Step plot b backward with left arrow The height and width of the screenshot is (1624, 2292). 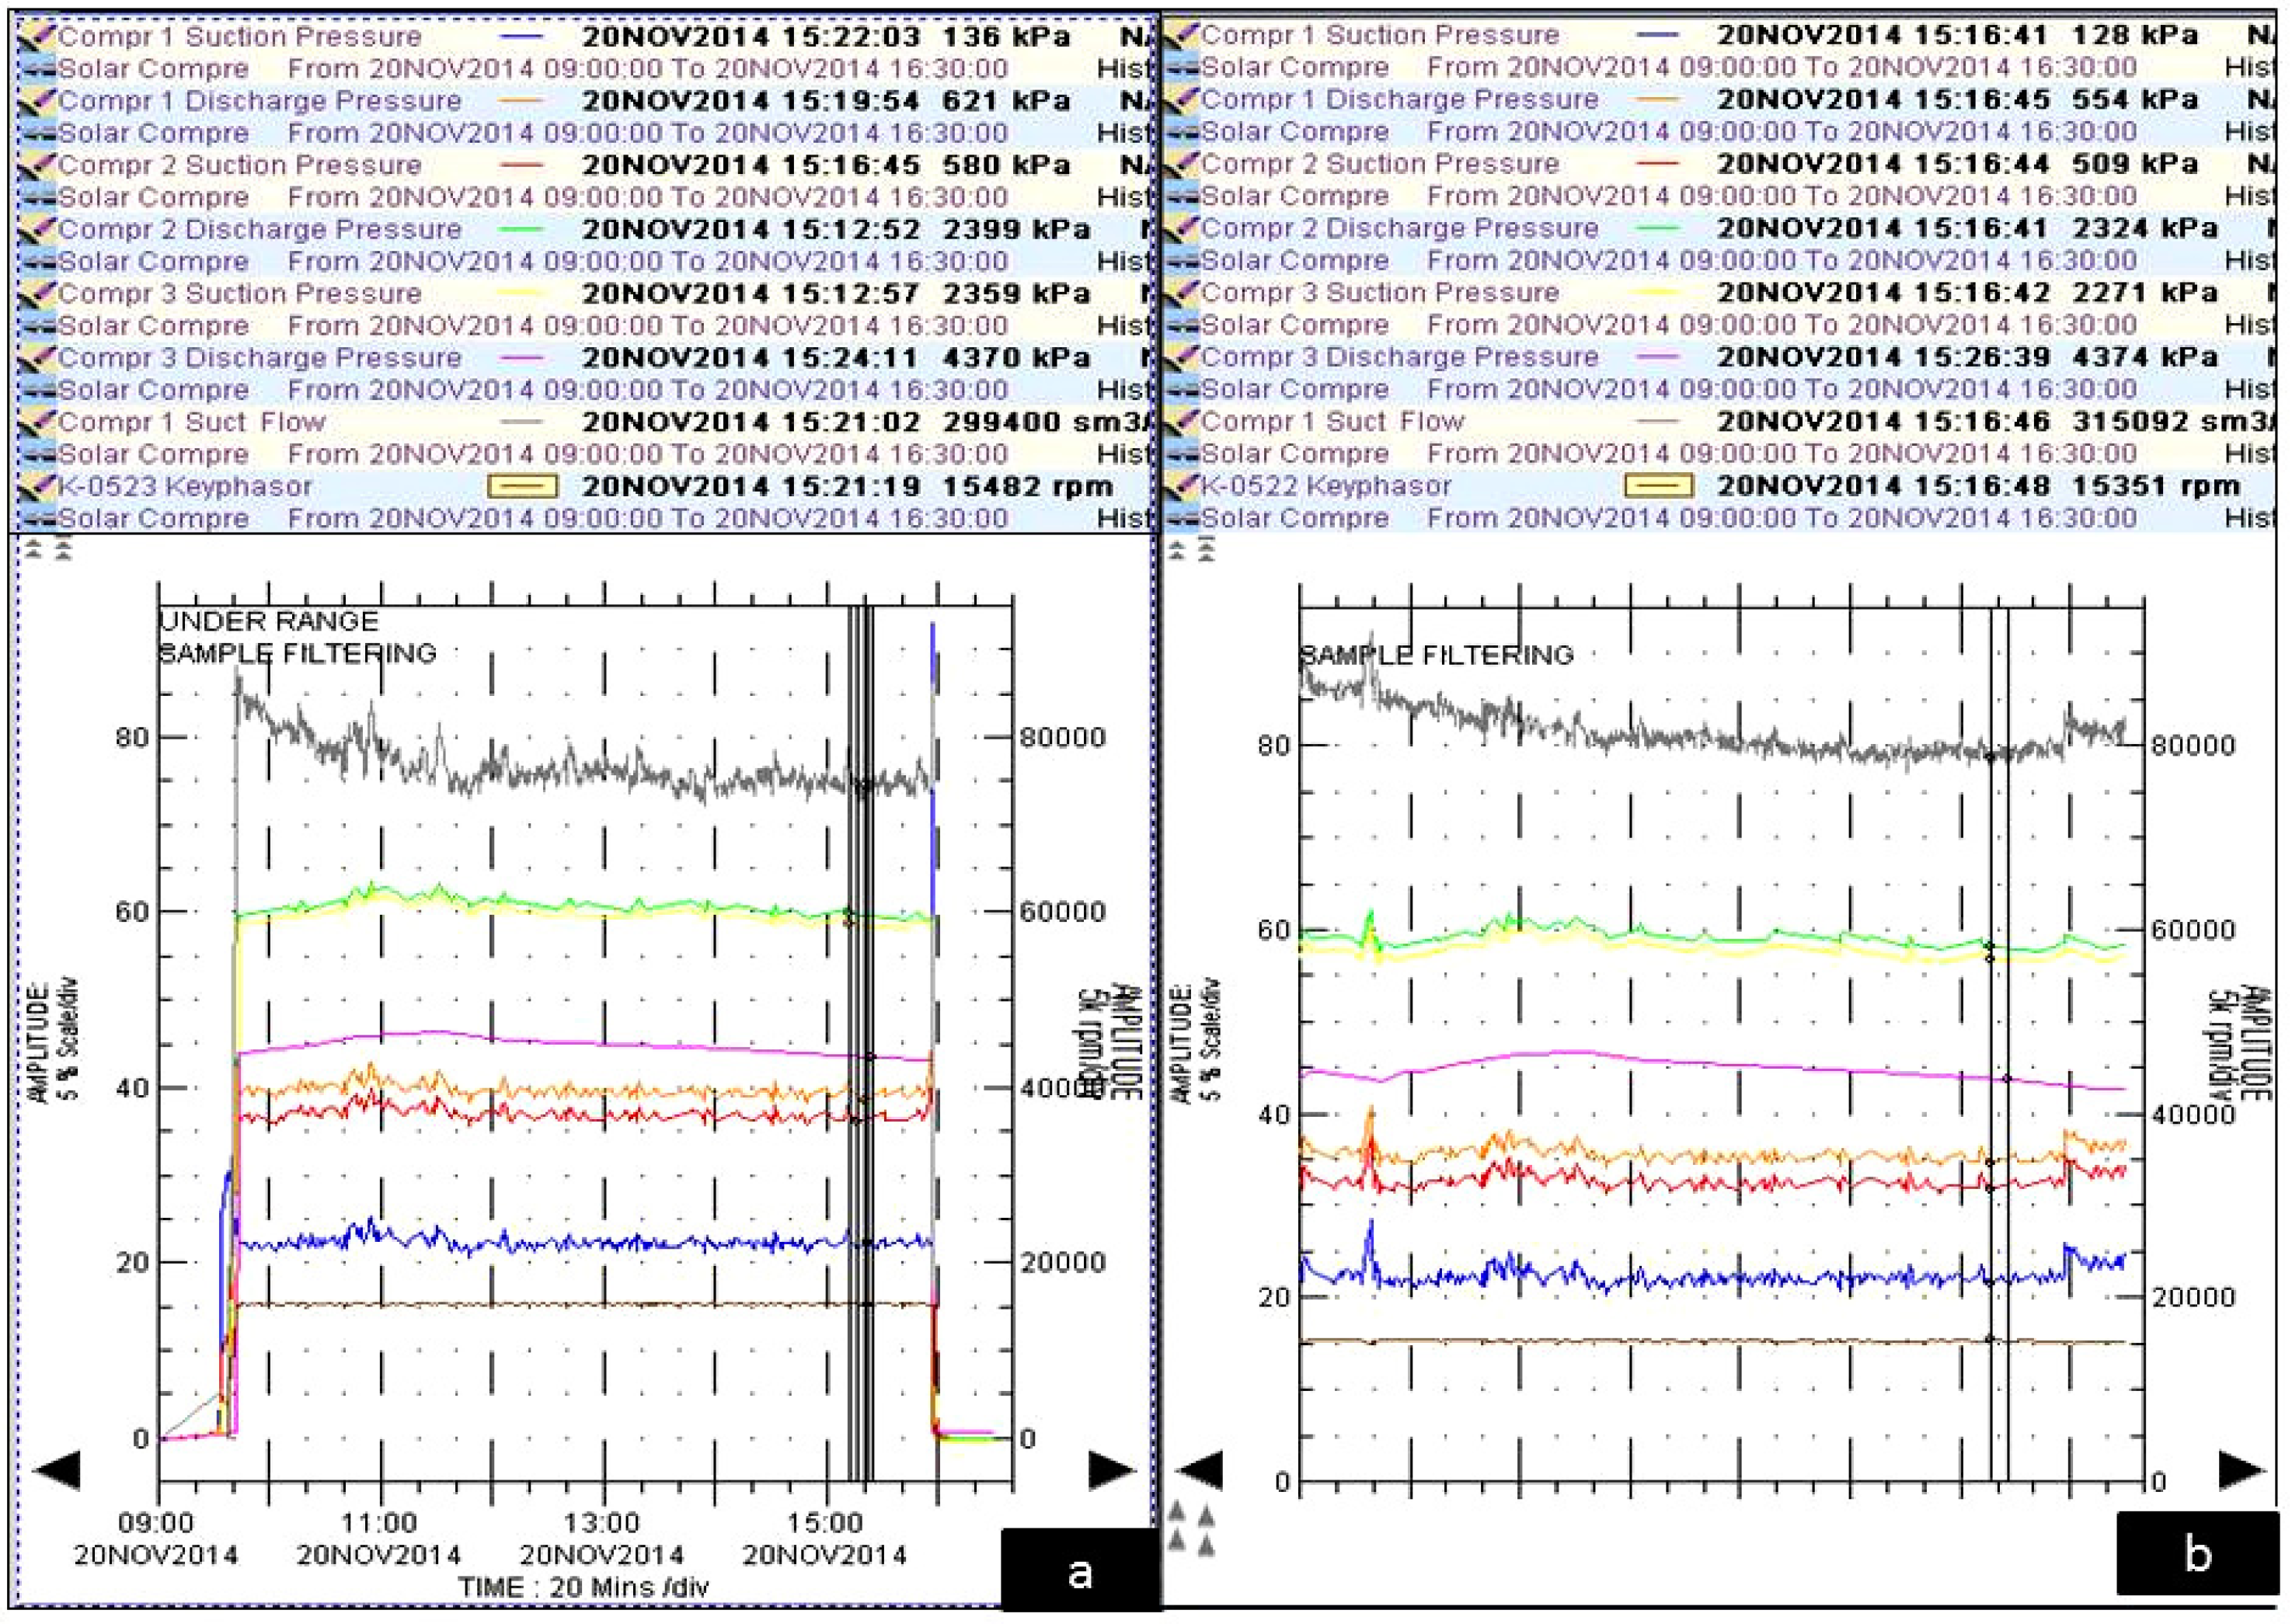pyautogui.click(x=1199, y=1471)
